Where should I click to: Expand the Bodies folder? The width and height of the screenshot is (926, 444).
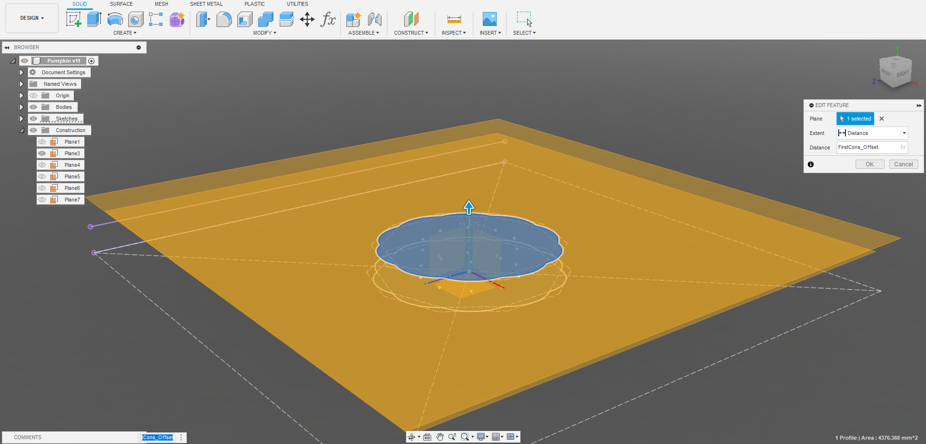click(21, 107)
